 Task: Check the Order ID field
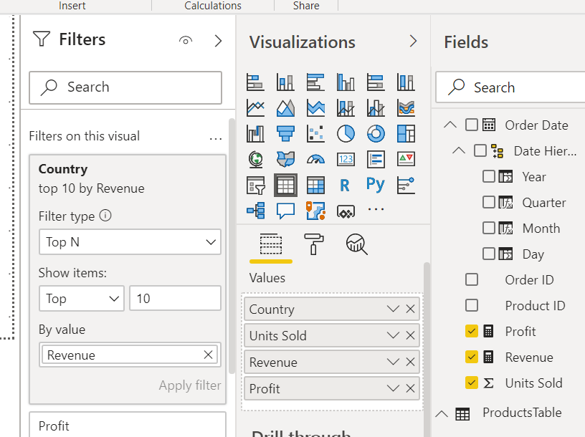[x=471, y=279]
